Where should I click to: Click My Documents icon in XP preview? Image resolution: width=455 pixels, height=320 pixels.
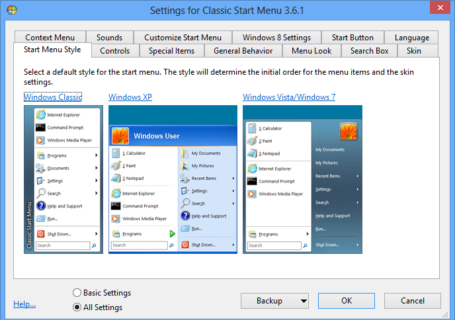[x=185, y=153]
